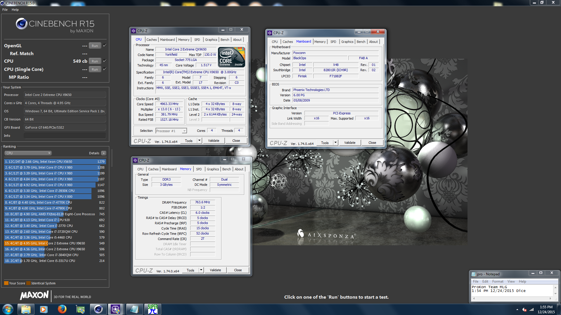Select ranking row 18 Core i5-3317U
Viewport: 561px width, 315px height.
click(55, 261)
